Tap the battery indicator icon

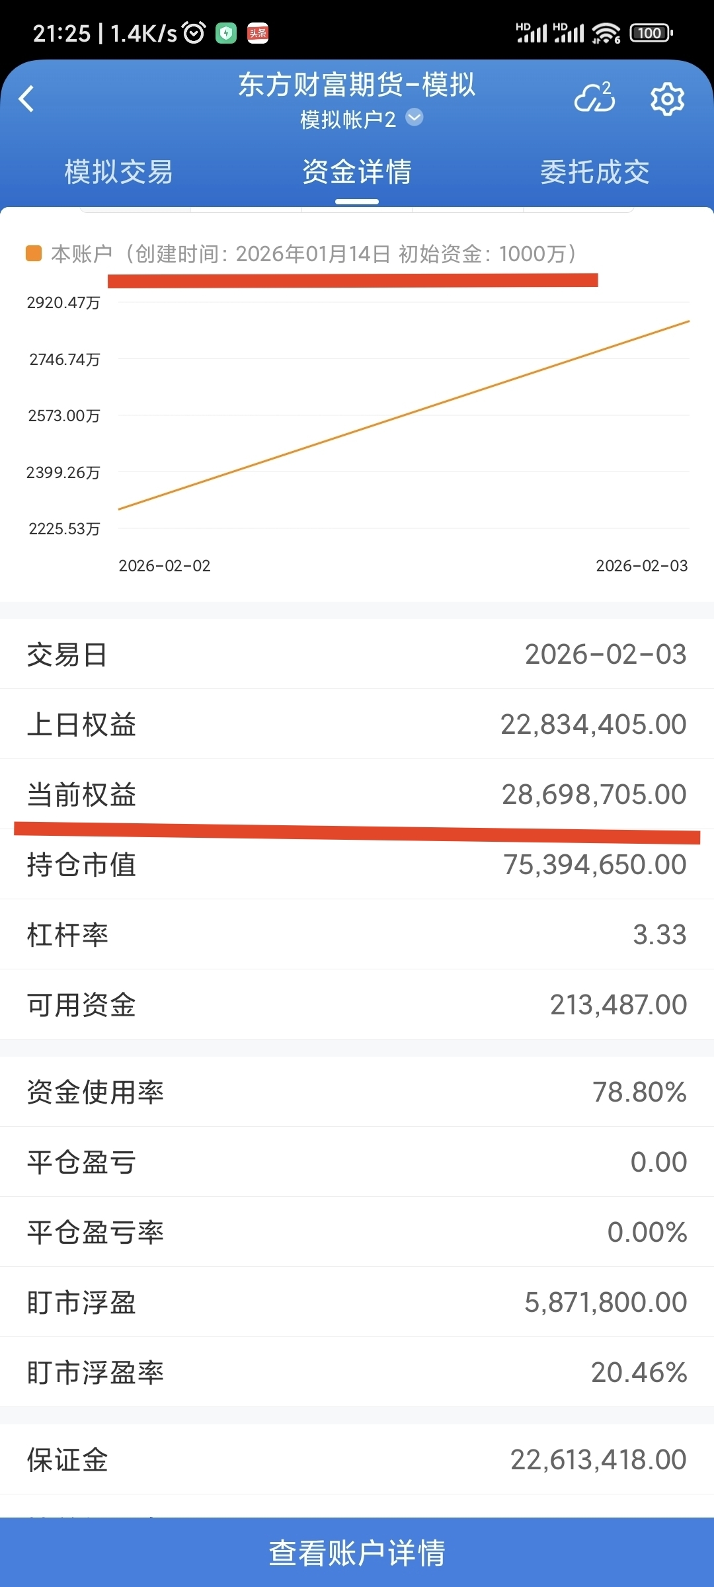point(651,32)
